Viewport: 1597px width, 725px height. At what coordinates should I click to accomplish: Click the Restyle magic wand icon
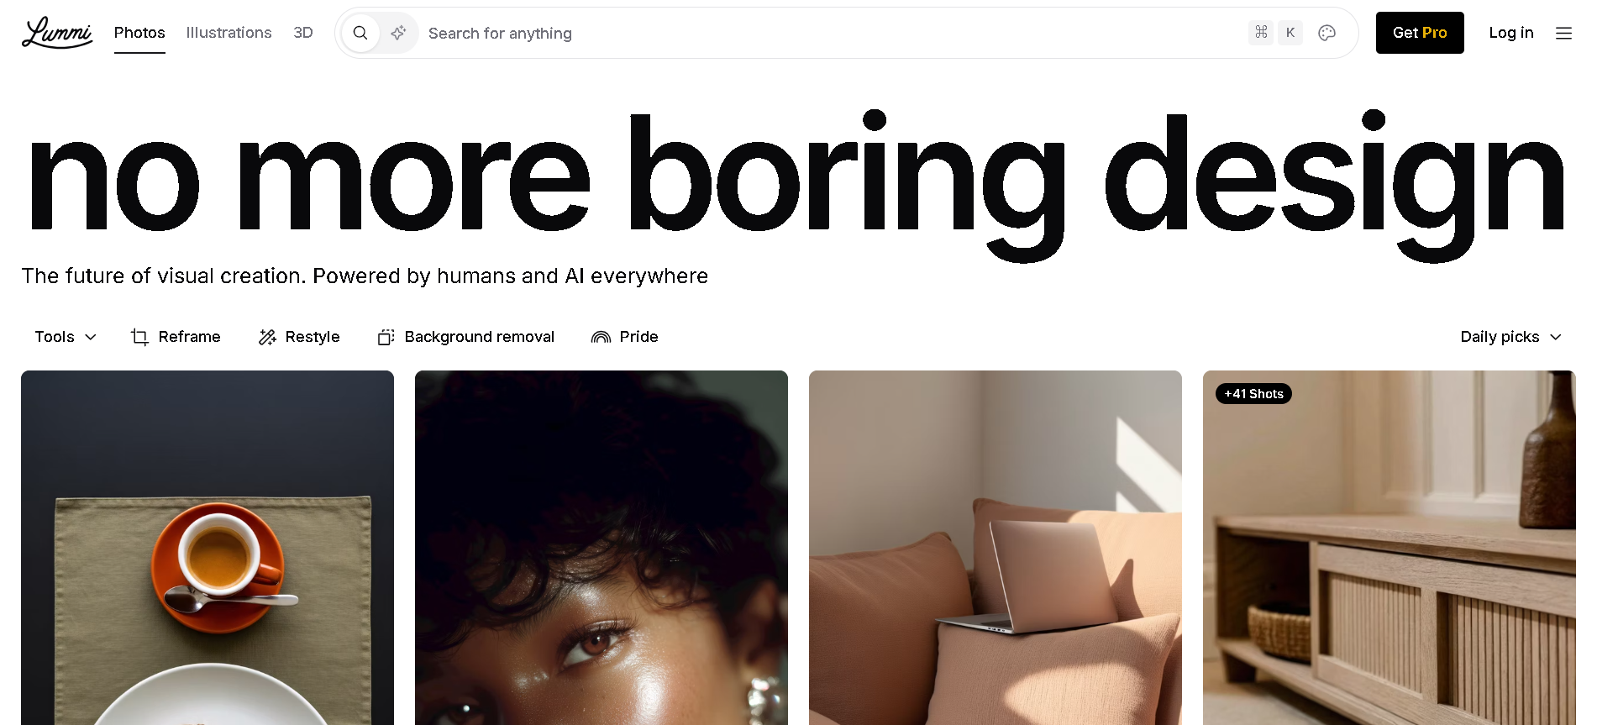click(267, 337)
